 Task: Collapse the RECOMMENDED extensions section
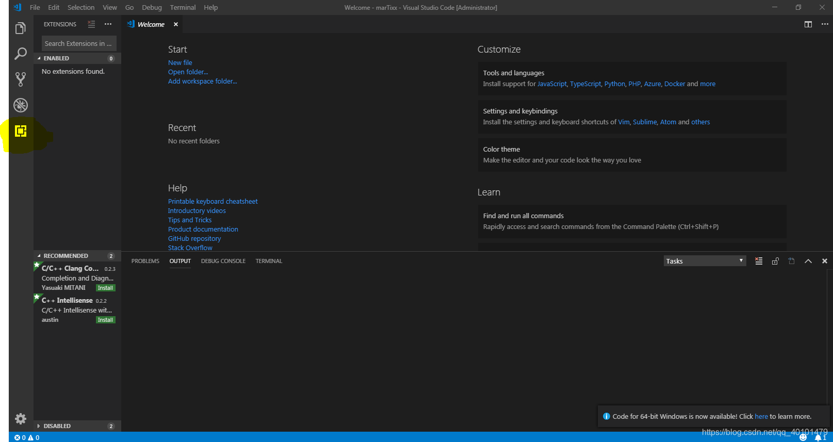(77, 256)
